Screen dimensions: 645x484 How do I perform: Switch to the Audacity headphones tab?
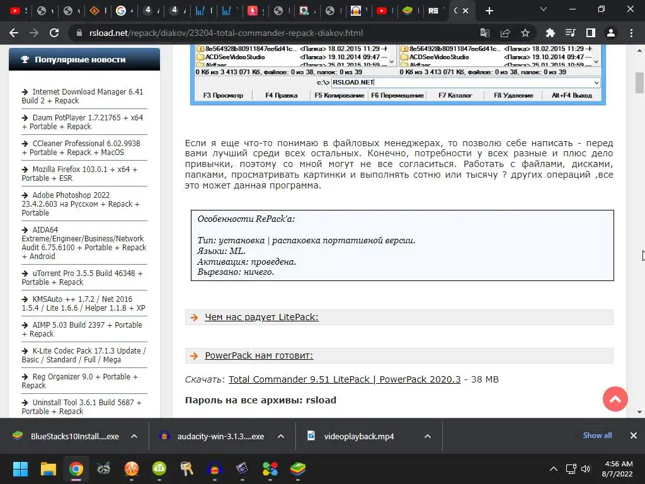(356, 11)
